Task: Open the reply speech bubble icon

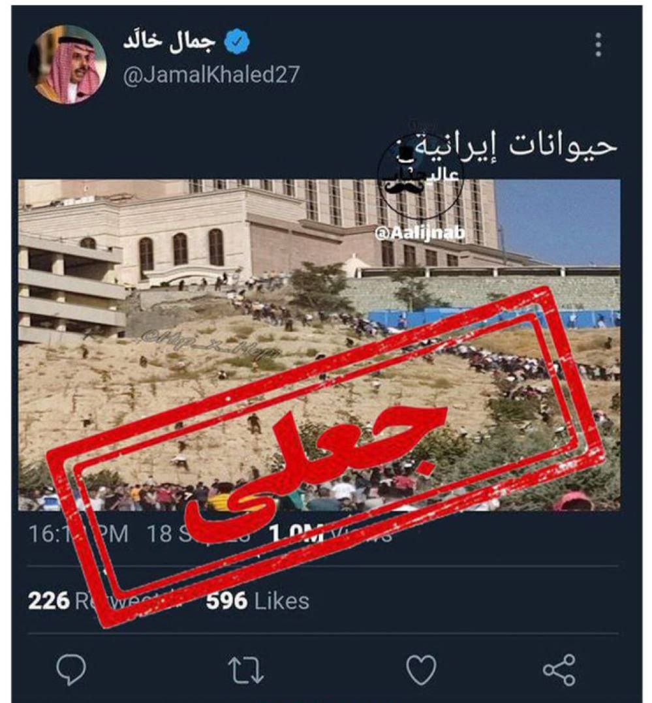Action: [71, 669]
